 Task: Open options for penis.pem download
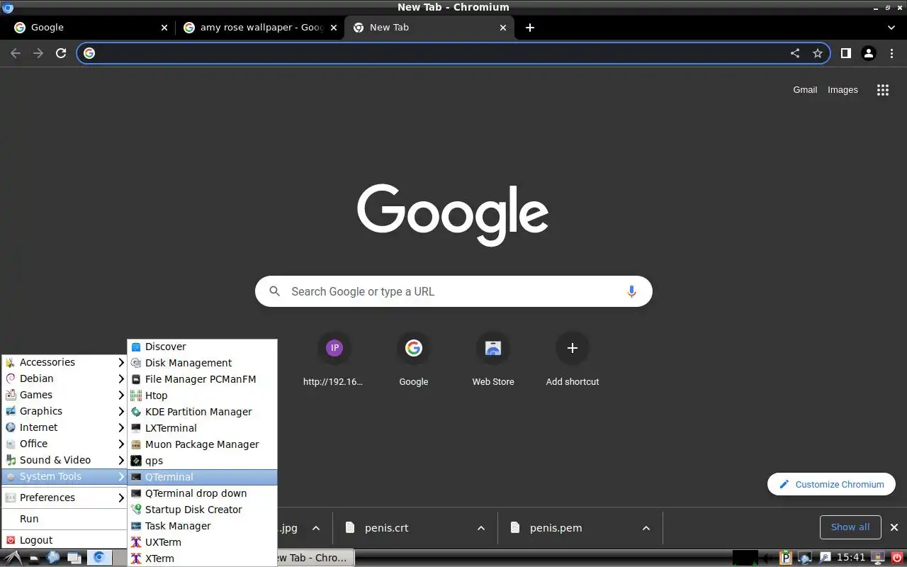[646, 528]
